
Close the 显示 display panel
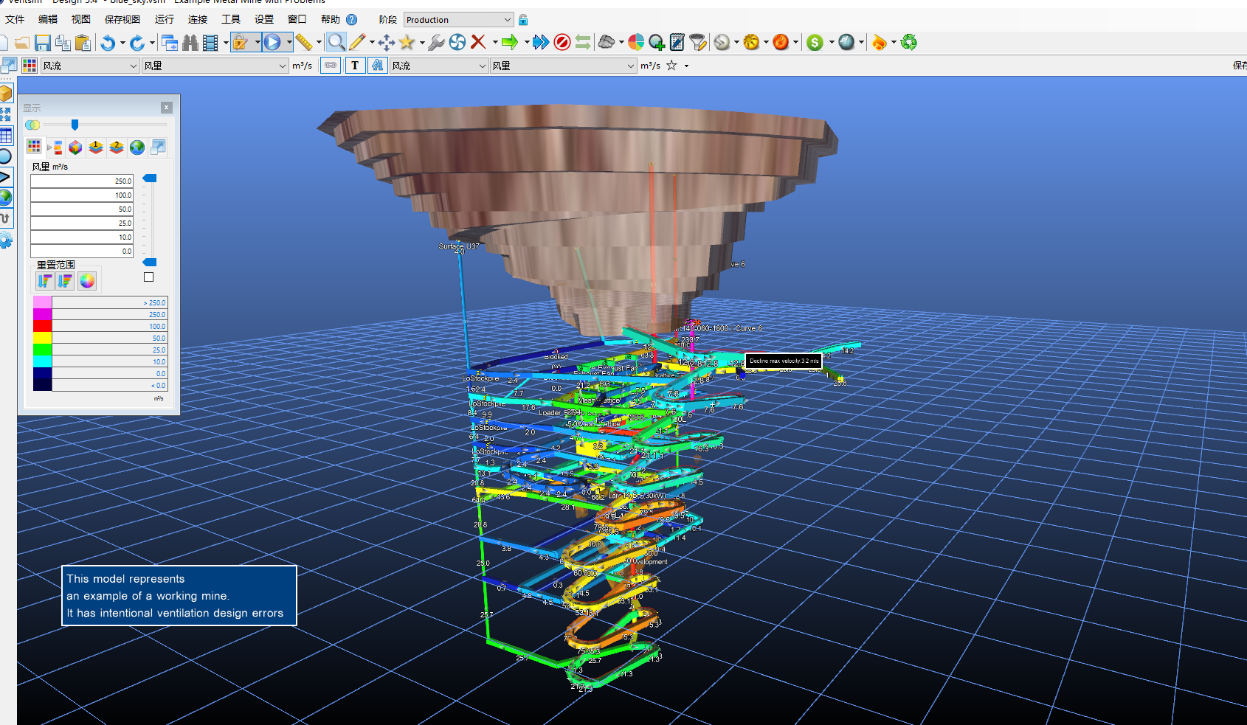click(167, 108)
